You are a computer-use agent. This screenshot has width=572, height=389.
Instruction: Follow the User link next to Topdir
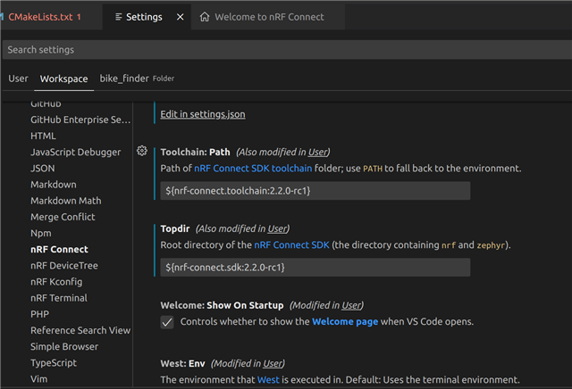277,228
